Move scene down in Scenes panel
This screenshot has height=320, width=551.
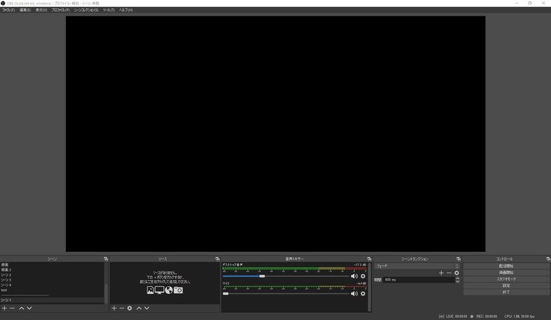(x=30, y=308)
